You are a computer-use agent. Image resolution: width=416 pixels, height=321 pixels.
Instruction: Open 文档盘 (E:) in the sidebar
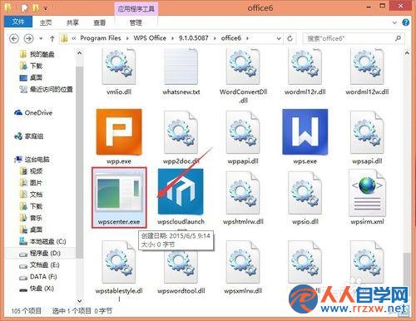pyautogui.click(x=39, y=265)
